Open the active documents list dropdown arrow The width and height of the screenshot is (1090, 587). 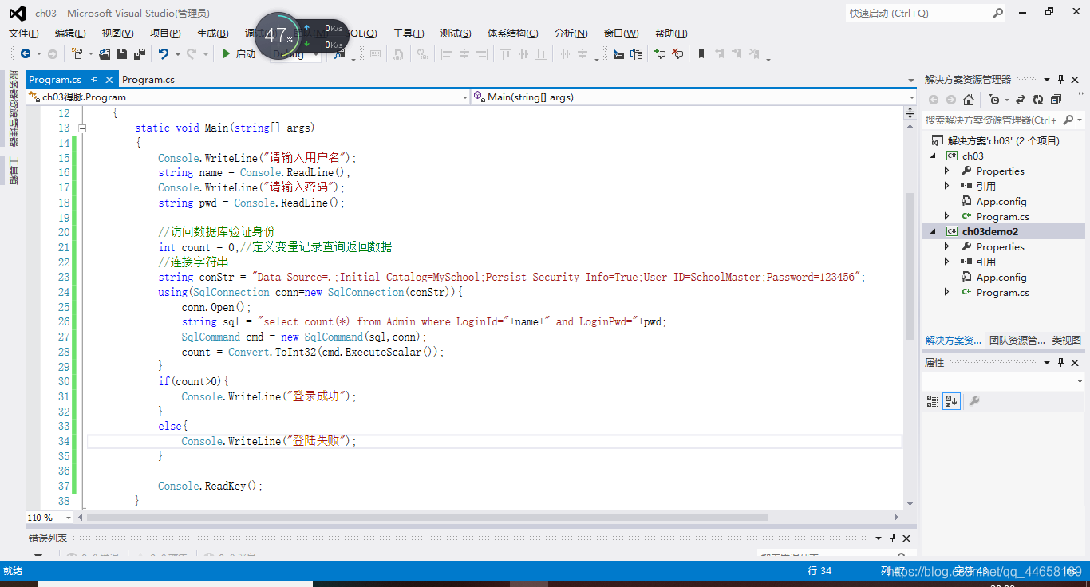coord(911,79)
